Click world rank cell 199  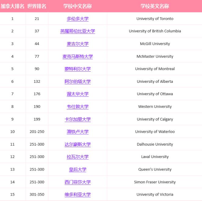click(x=37, y=119)
